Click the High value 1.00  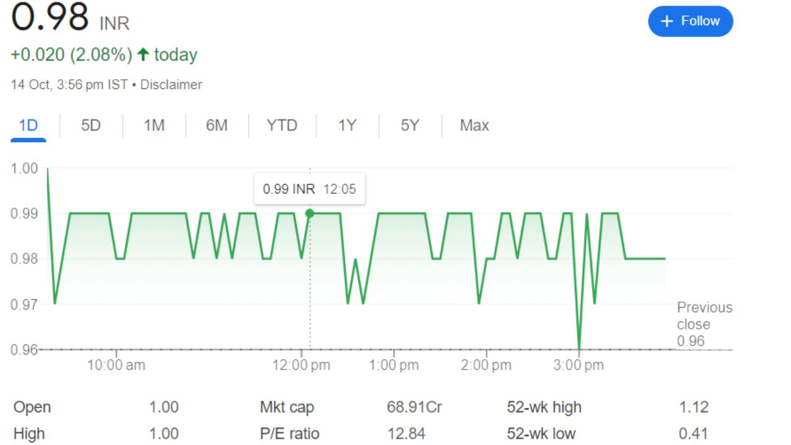coord(164,434)
